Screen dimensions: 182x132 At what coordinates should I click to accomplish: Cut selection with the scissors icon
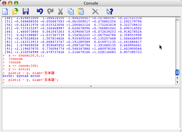click(60, 12)
